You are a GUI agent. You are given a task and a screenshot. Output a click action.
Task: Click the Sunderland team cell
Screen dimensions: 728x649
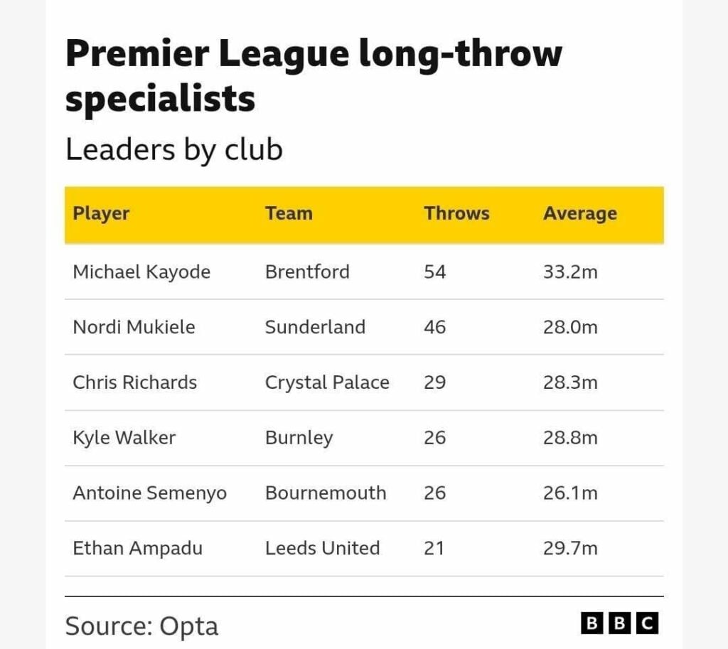click(x=315, y=327)
